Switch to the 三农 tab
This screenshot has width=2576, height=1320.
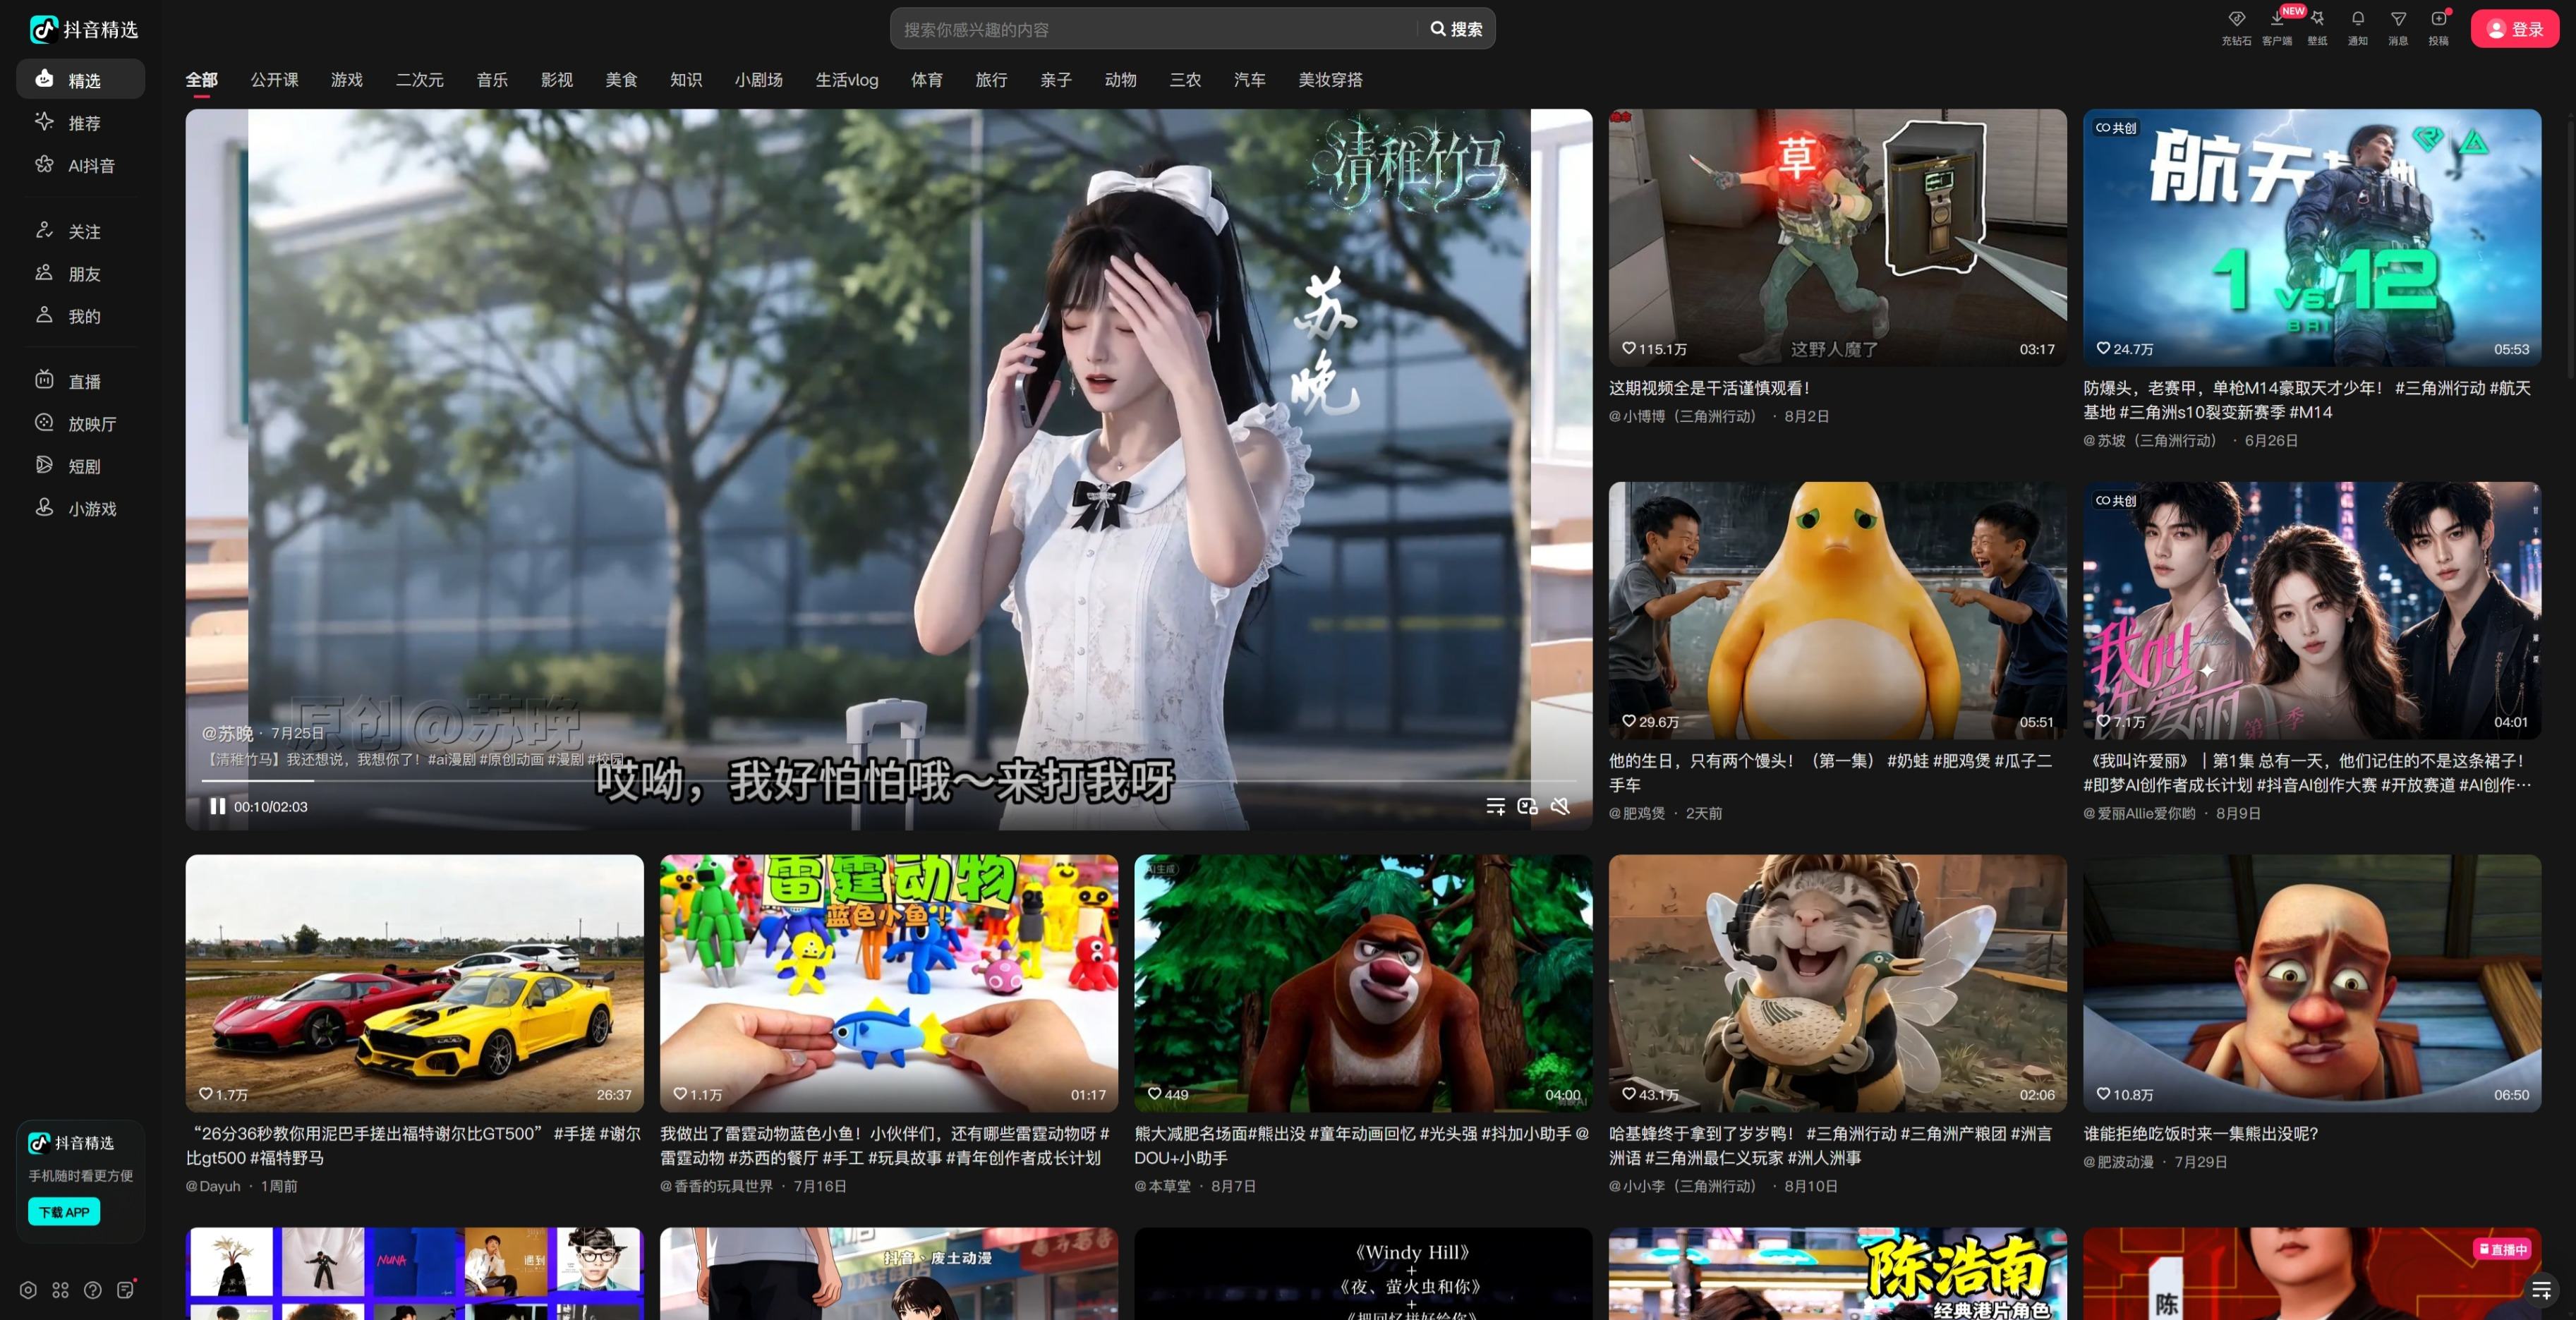(1185, 80)
